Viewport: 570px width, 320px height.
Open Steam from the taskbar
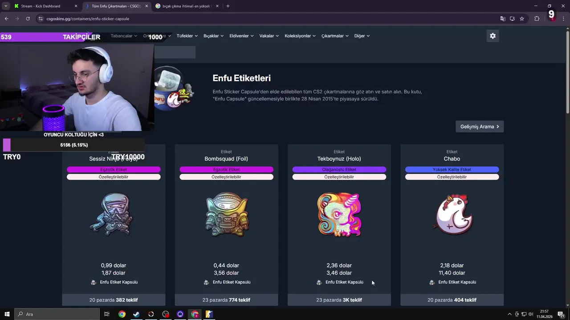pyautogui.click(x=136, y=314)
